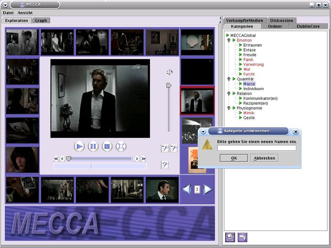Select the Masse category
Screen dimensions: 331x248
point(249,84)
